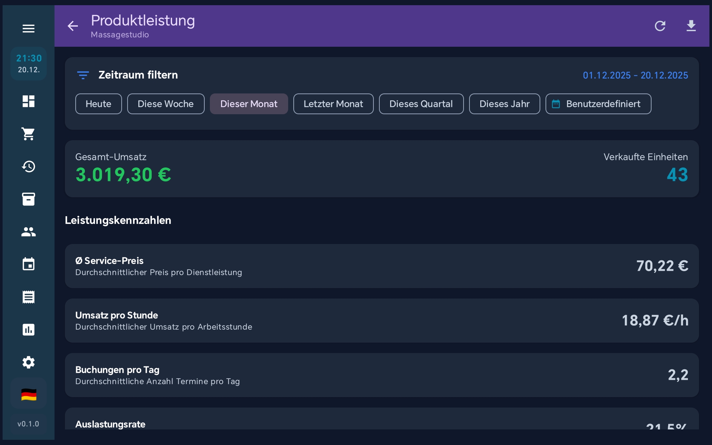Open the calendar from the sidebar
Screen dimensions: 712x445
[29, 264]
